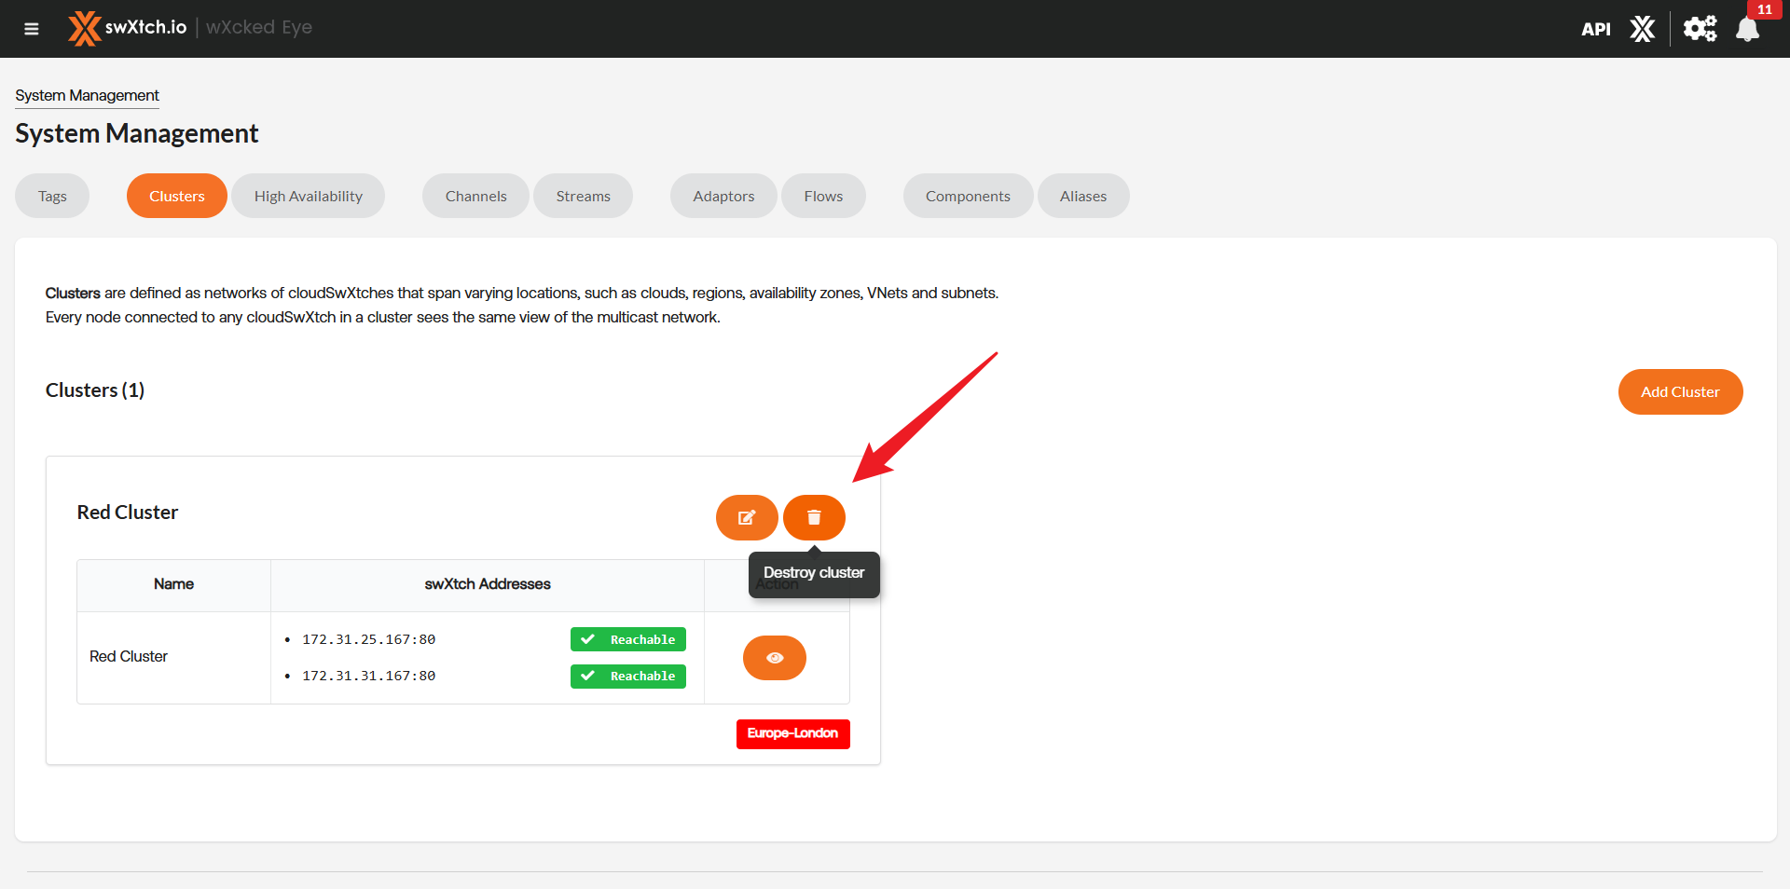This screenshot has width=1790, height=889.
Task: Click the swXtch.io logo
Action: 128,28
